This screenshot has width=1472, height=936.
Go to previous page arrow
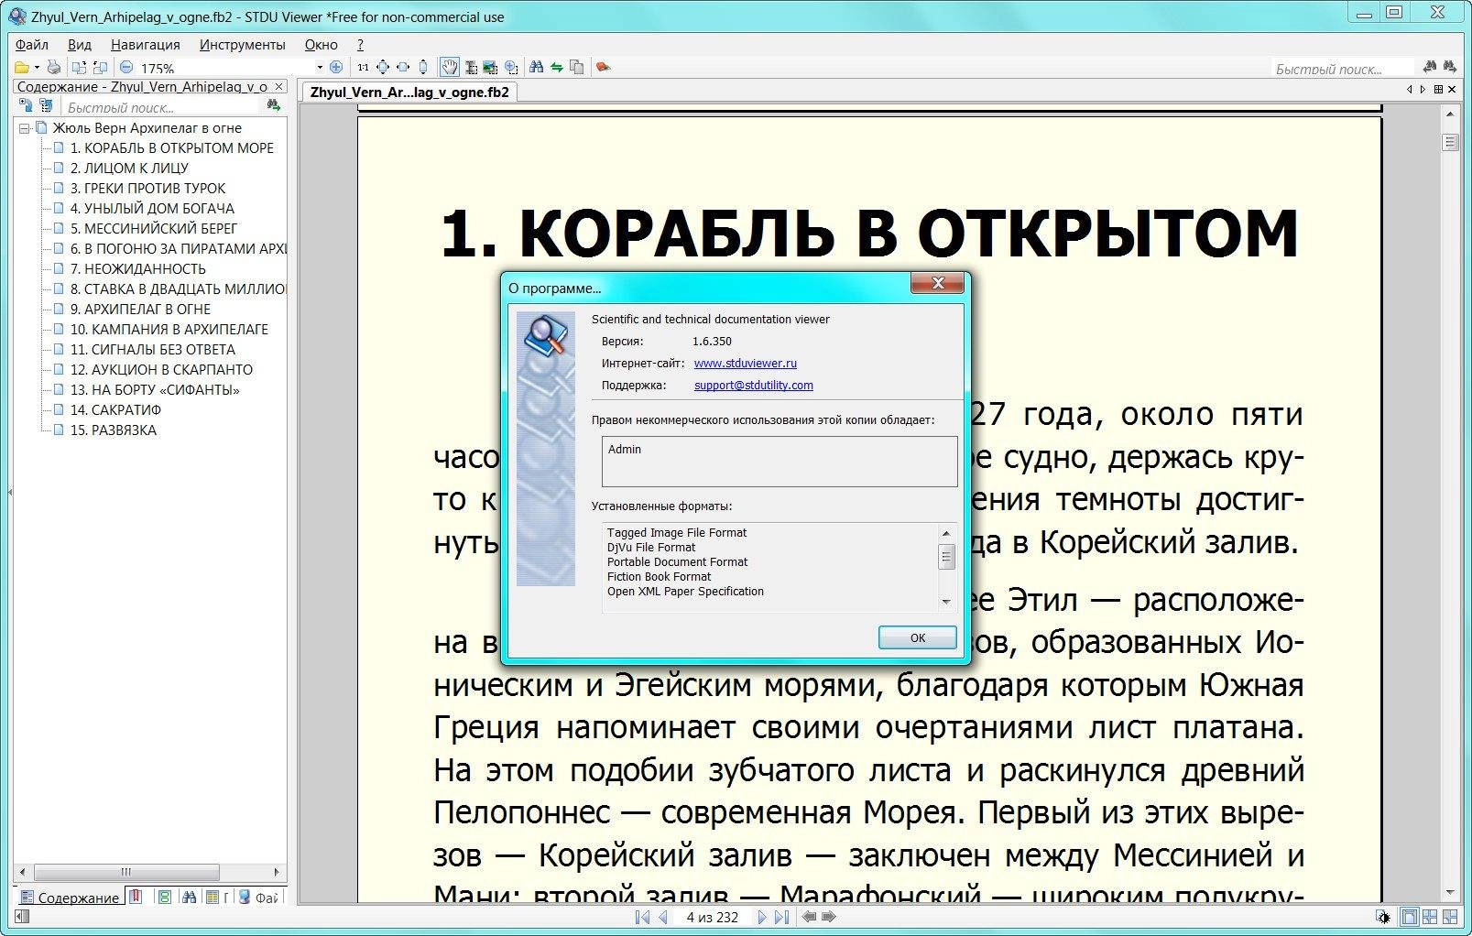[663, 917]
